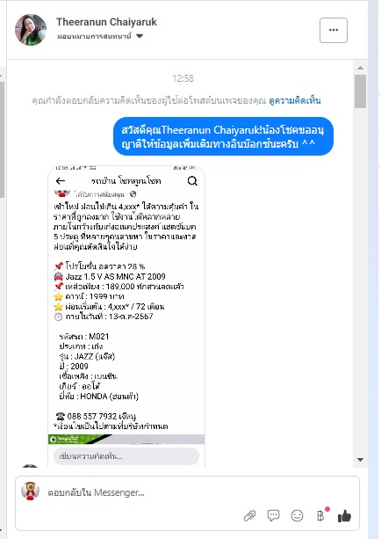381x539 pixels.
Task: Click the scrollbar down arrow
Action: tap(360, 460)
